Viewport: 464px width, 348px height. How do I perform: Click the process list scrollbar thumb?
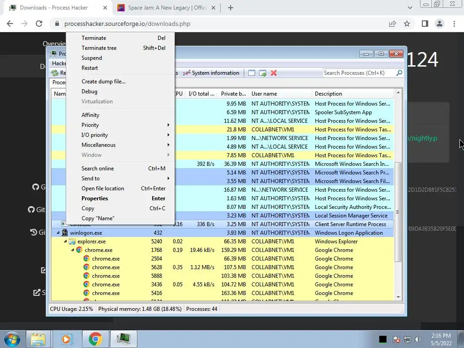tap(398, 212)
